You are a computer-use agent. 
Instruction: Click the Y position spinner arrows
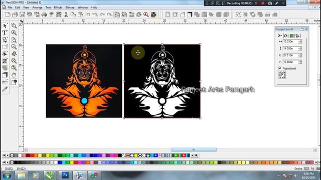tap(300, 62)
